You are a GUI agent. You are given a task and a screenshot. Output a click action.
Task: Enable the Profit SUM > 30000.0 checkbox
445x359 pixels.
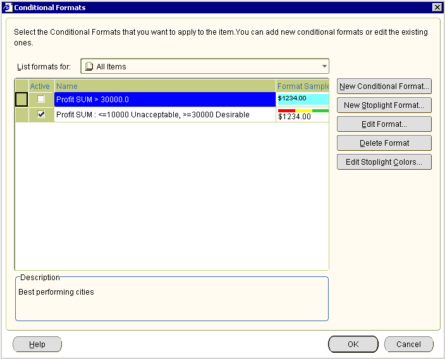pyautogui.click(x=41, y=99)
